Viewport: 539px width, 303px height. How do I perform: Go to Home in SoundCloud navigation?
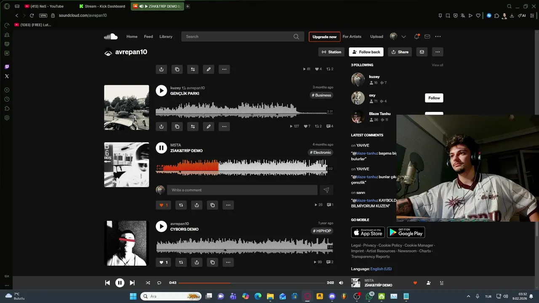(x=132, y=37)
